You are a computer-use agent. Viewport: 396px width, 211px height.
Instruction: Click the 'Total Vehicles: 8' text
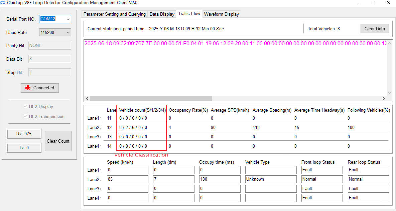point(324,29)
